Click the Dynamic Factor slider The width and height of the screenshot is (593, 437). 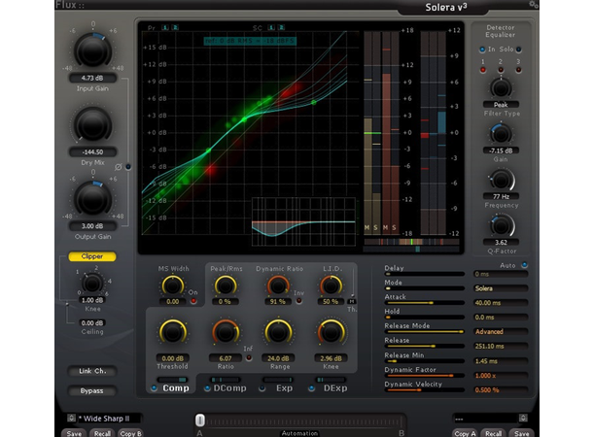click(x=424, y=376)
